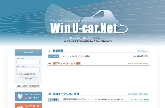The height and width of the screenshot is (108, 165).
Task: Click the 新規登録 banner button
Action: tap(28, 105)
